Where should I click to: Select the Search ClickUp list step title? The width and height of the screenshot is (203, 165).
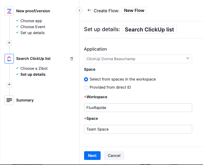tap(33, 59)
